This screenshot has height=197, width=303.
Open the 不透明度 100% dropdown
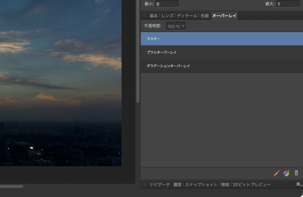176,26
